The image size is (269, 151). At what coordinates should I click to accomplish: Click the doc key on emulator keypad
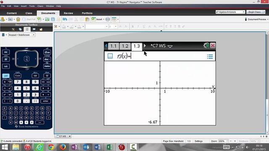(x=47, y=59)
